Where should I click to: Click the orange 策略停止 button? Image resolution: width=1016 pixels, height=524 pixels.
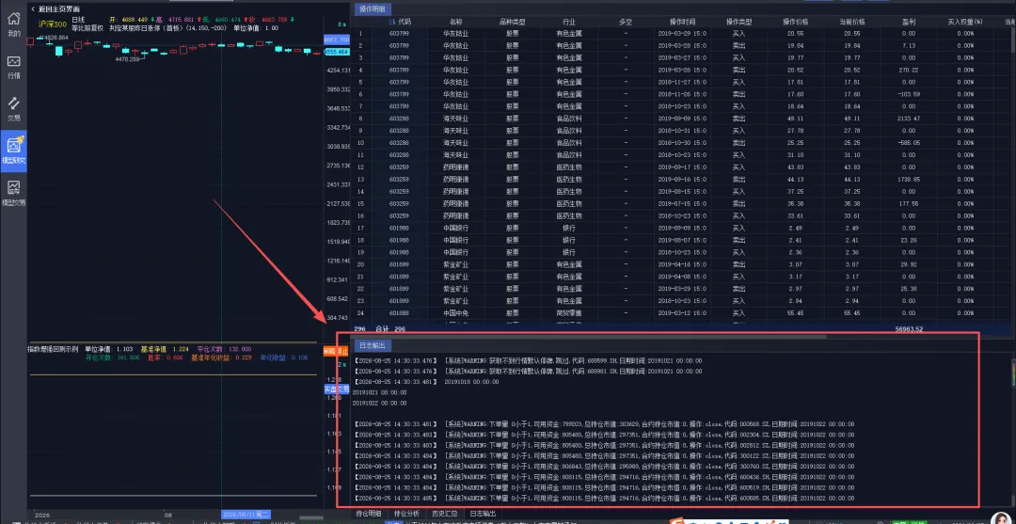pos(336,351)
